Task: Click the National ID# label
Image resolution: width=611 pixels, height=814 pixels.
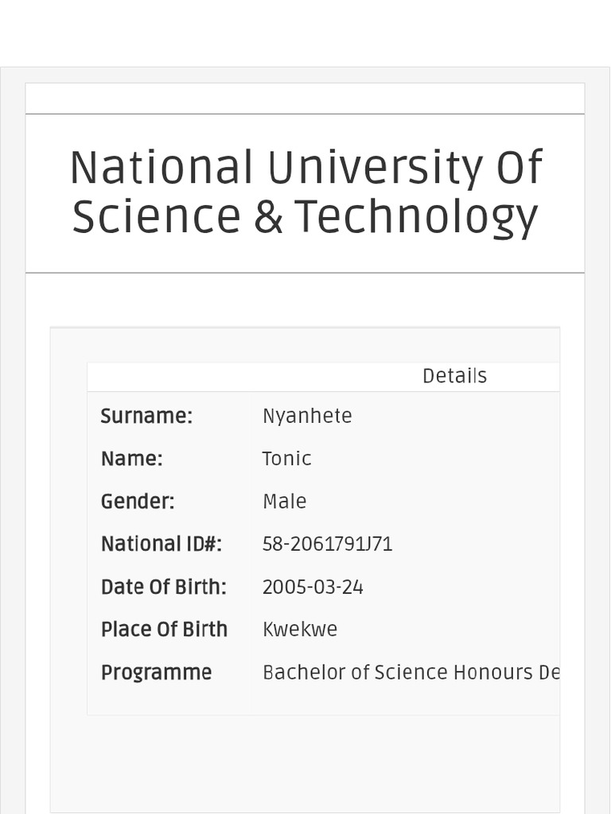Action: pyautogui.click(x=161, y=545)
